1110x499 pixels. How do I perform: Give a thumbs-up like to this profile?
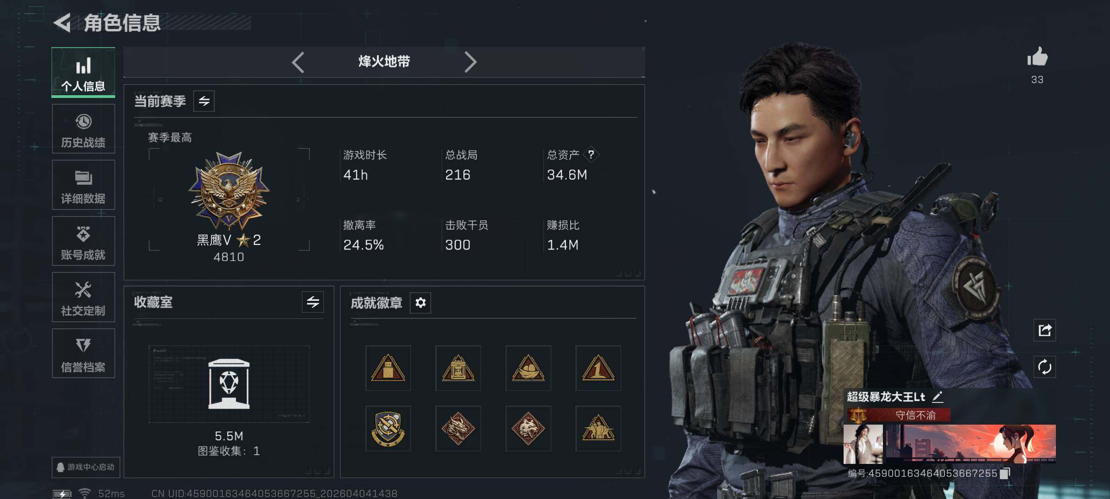[1037, 57]
